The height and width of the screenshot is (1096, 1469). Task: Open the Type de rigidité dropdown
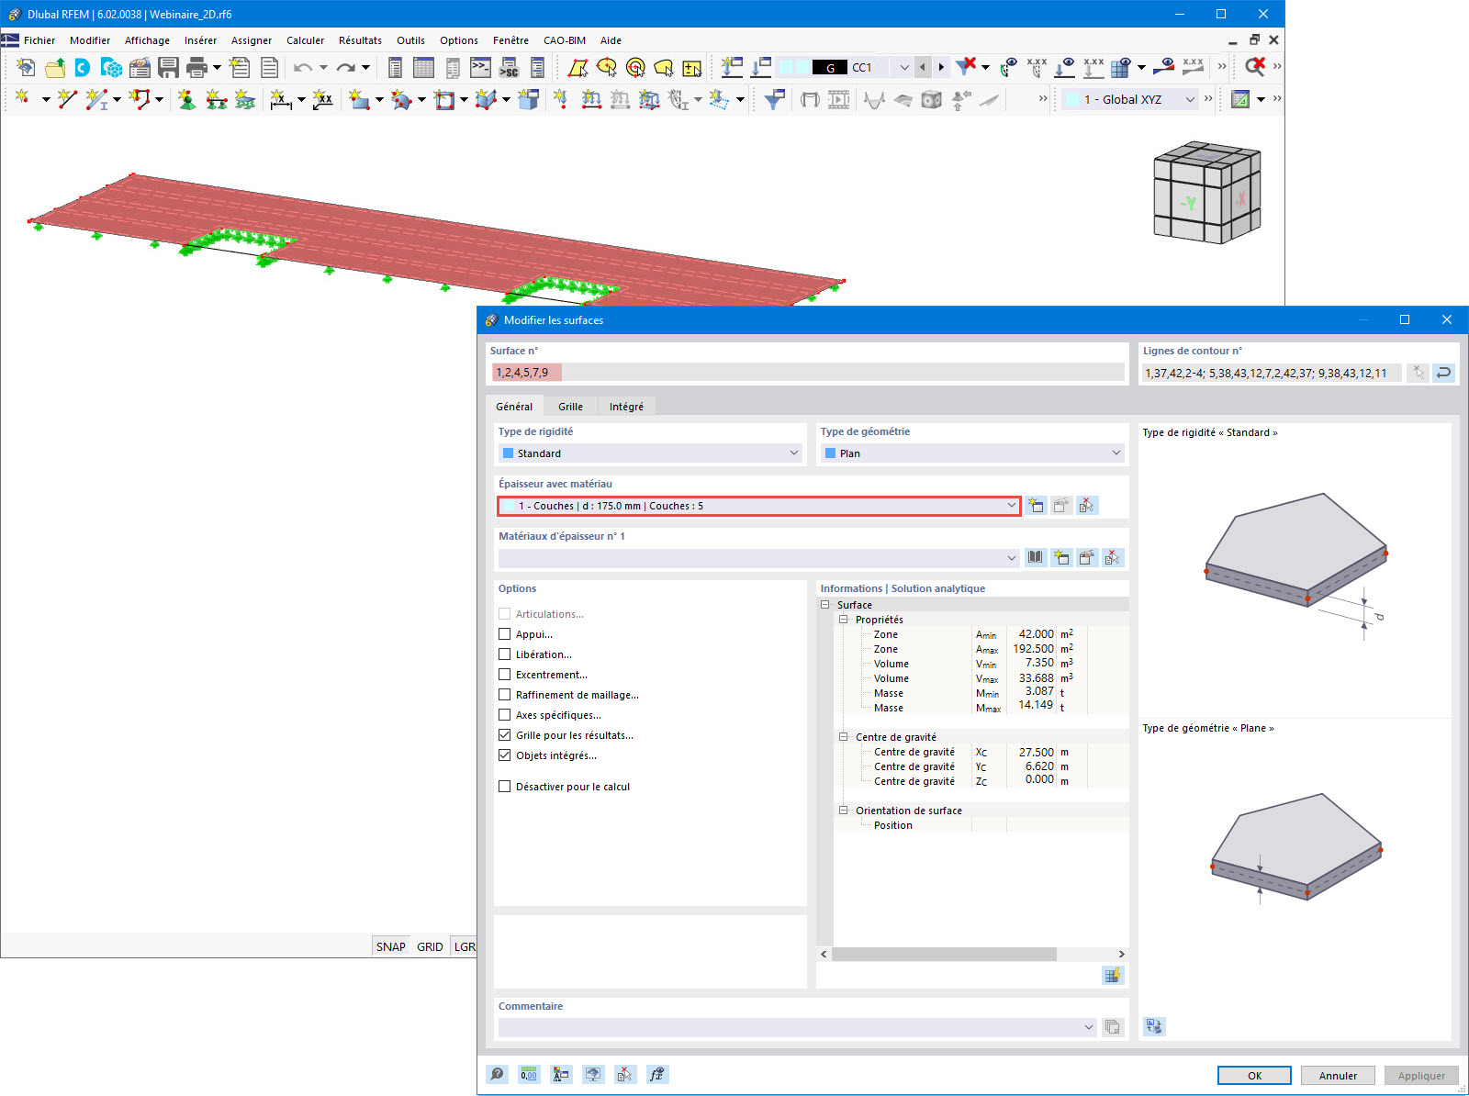(650, 453)
